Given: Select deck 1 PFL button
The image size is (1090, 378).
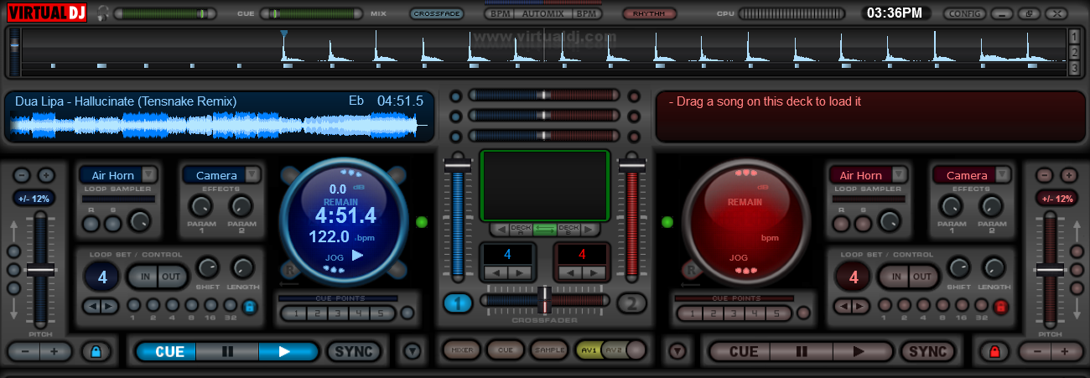Looking at the screenshot, I should pyautogui.click(x=459, y=303).
